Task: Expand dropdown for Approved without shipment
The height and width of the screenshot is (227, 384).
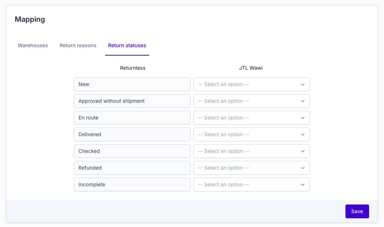Action: 251,101
